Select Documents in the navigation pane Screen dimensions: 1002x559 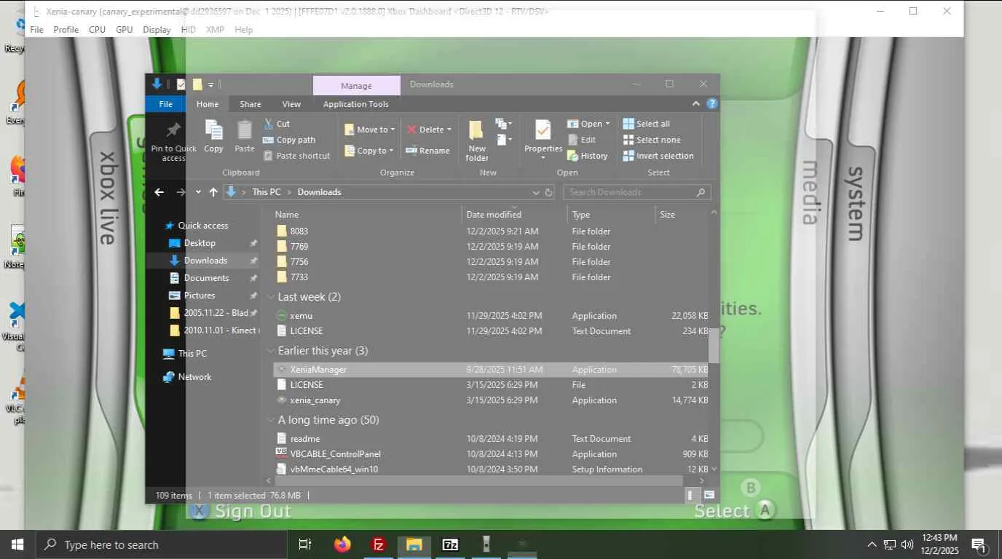(x=207, y=278)
